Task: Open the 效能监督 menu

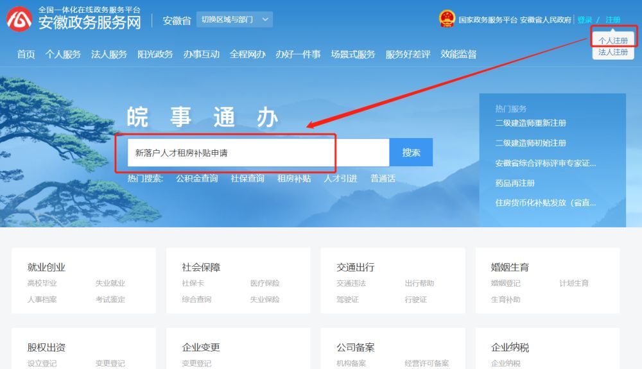Action: [x=458, y=55]
